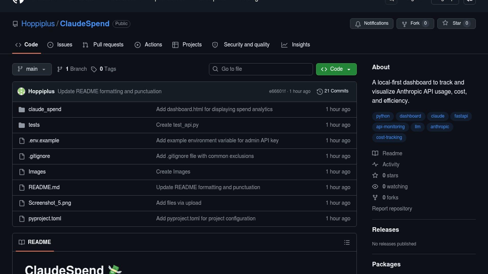Open the Pull requests tab

click(x=103, y=45)
